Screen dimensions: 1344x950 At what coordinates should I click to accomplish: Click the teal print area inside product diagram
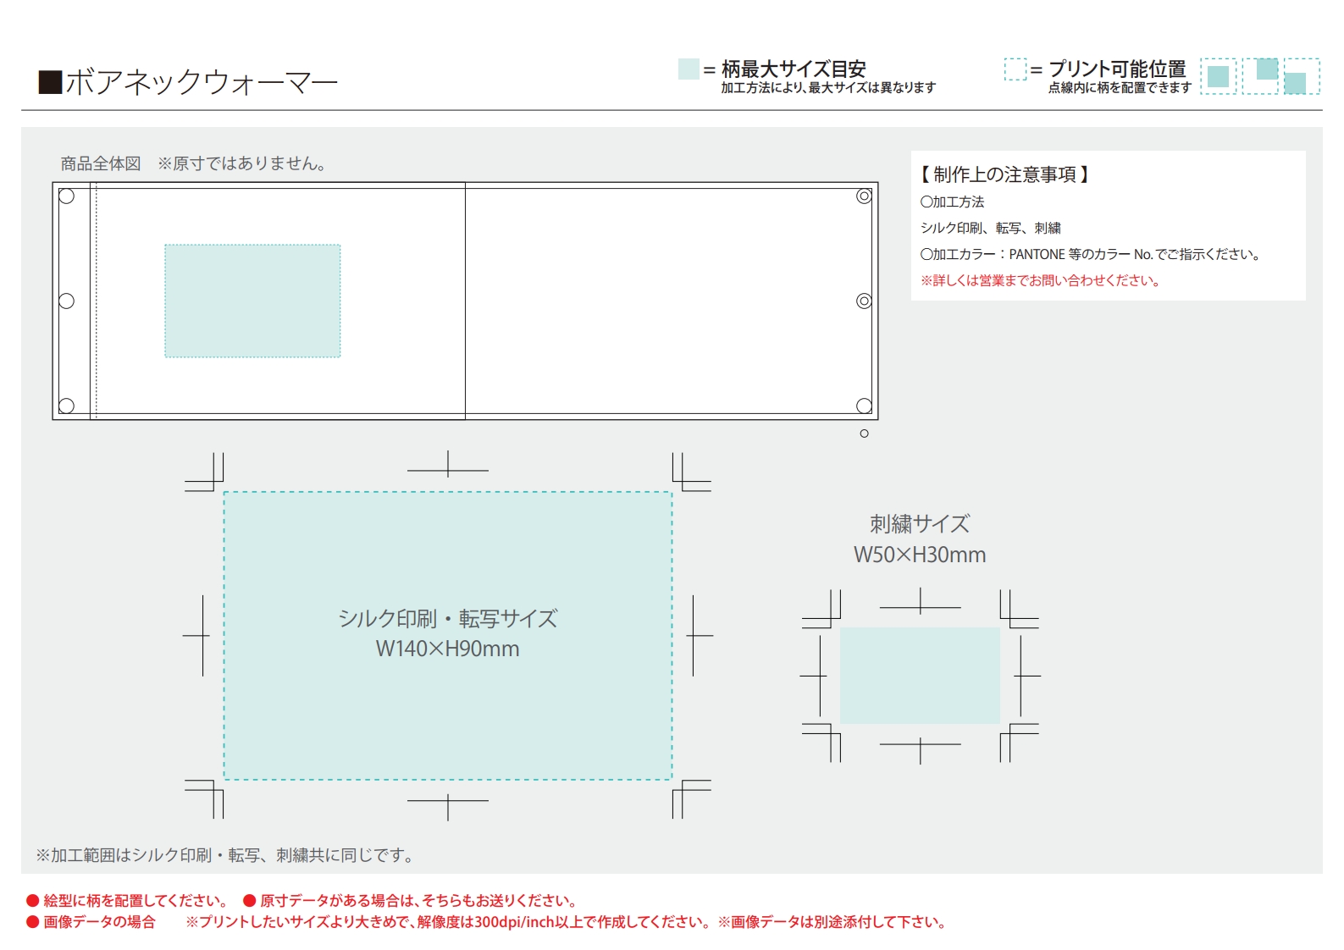point(252,301)
